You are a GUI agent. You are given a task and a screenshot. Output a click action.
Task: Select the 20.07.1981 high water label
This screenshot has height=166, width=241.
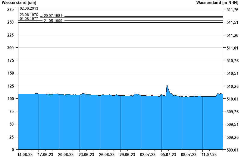(x=53, y=16)
